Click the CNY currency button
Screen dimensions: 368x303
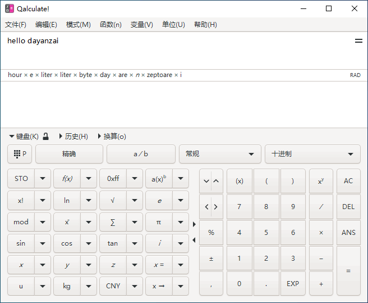[x=113, y=286]
